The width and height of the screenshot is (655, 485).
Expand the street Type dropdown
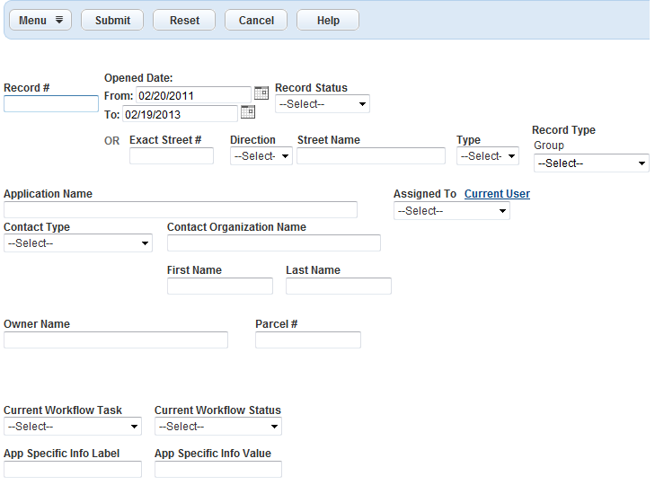click(x=488, y=156)
